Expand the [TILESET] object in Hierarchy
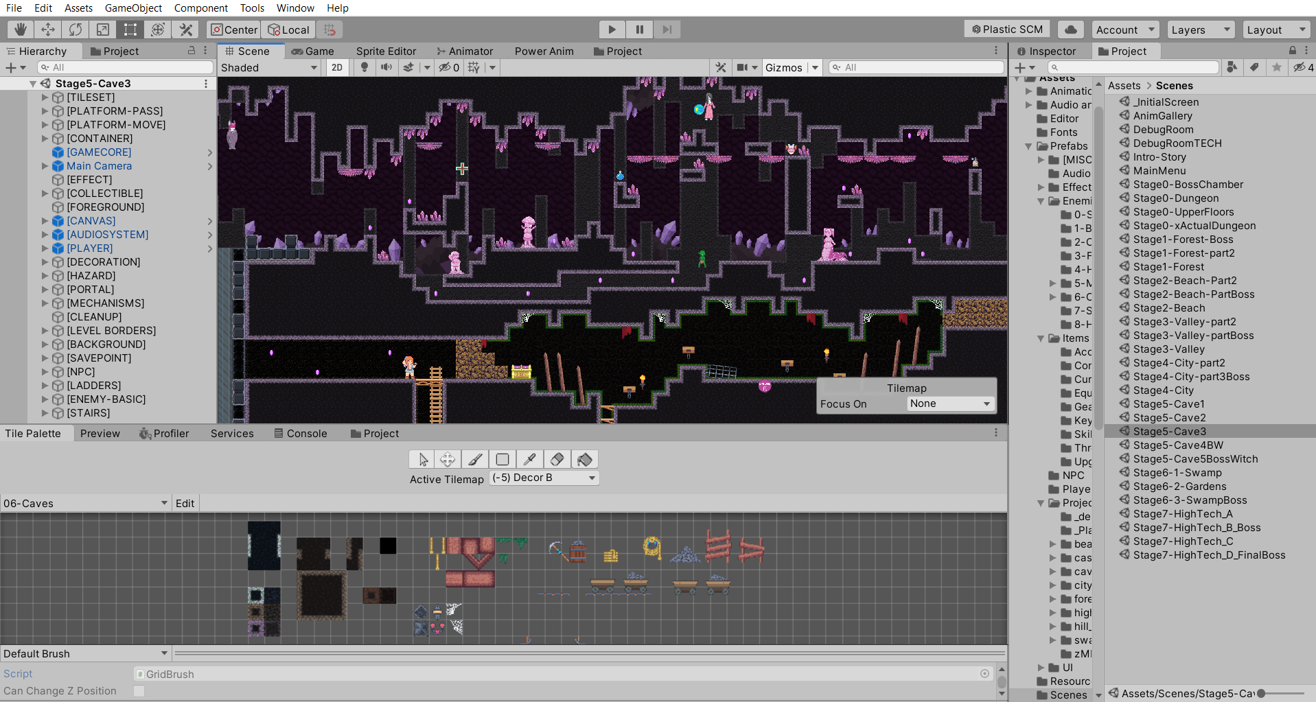Viewport: 1316px width, 702px height. tap(45, 97)
